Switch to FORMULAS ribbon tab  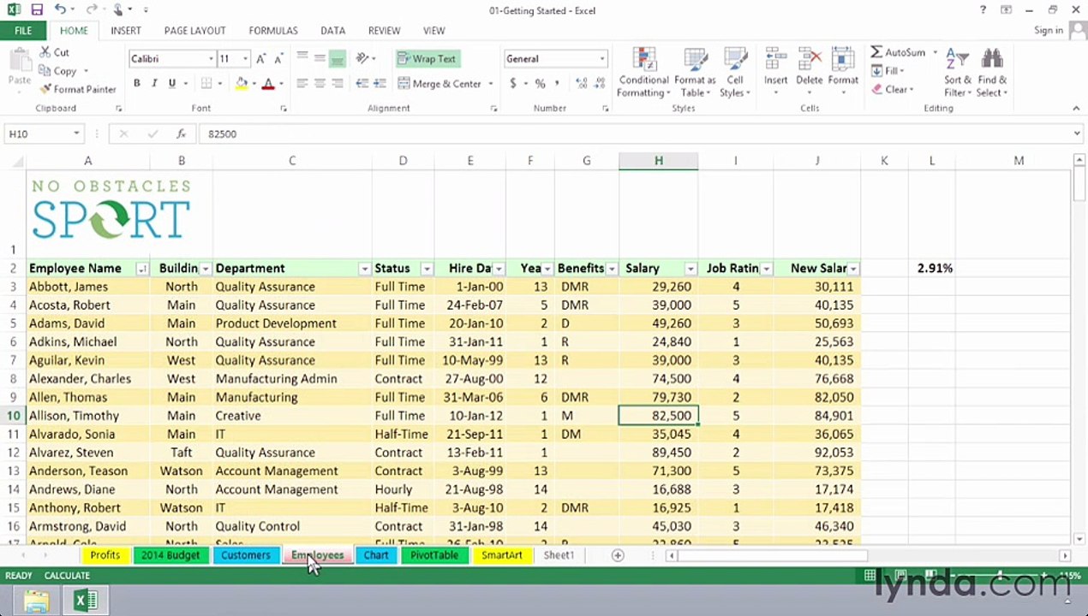272,31
